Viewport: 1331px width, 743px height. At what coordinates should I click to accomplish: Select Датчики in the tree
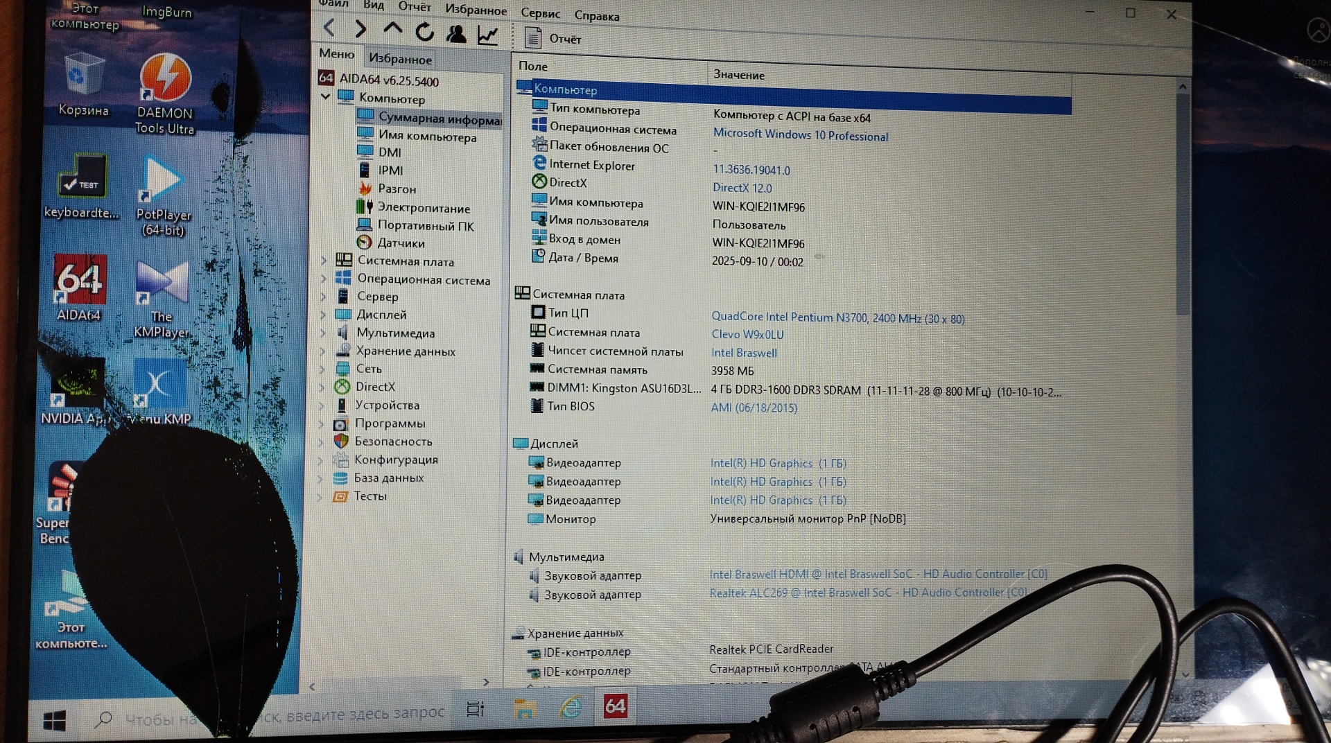401,243
